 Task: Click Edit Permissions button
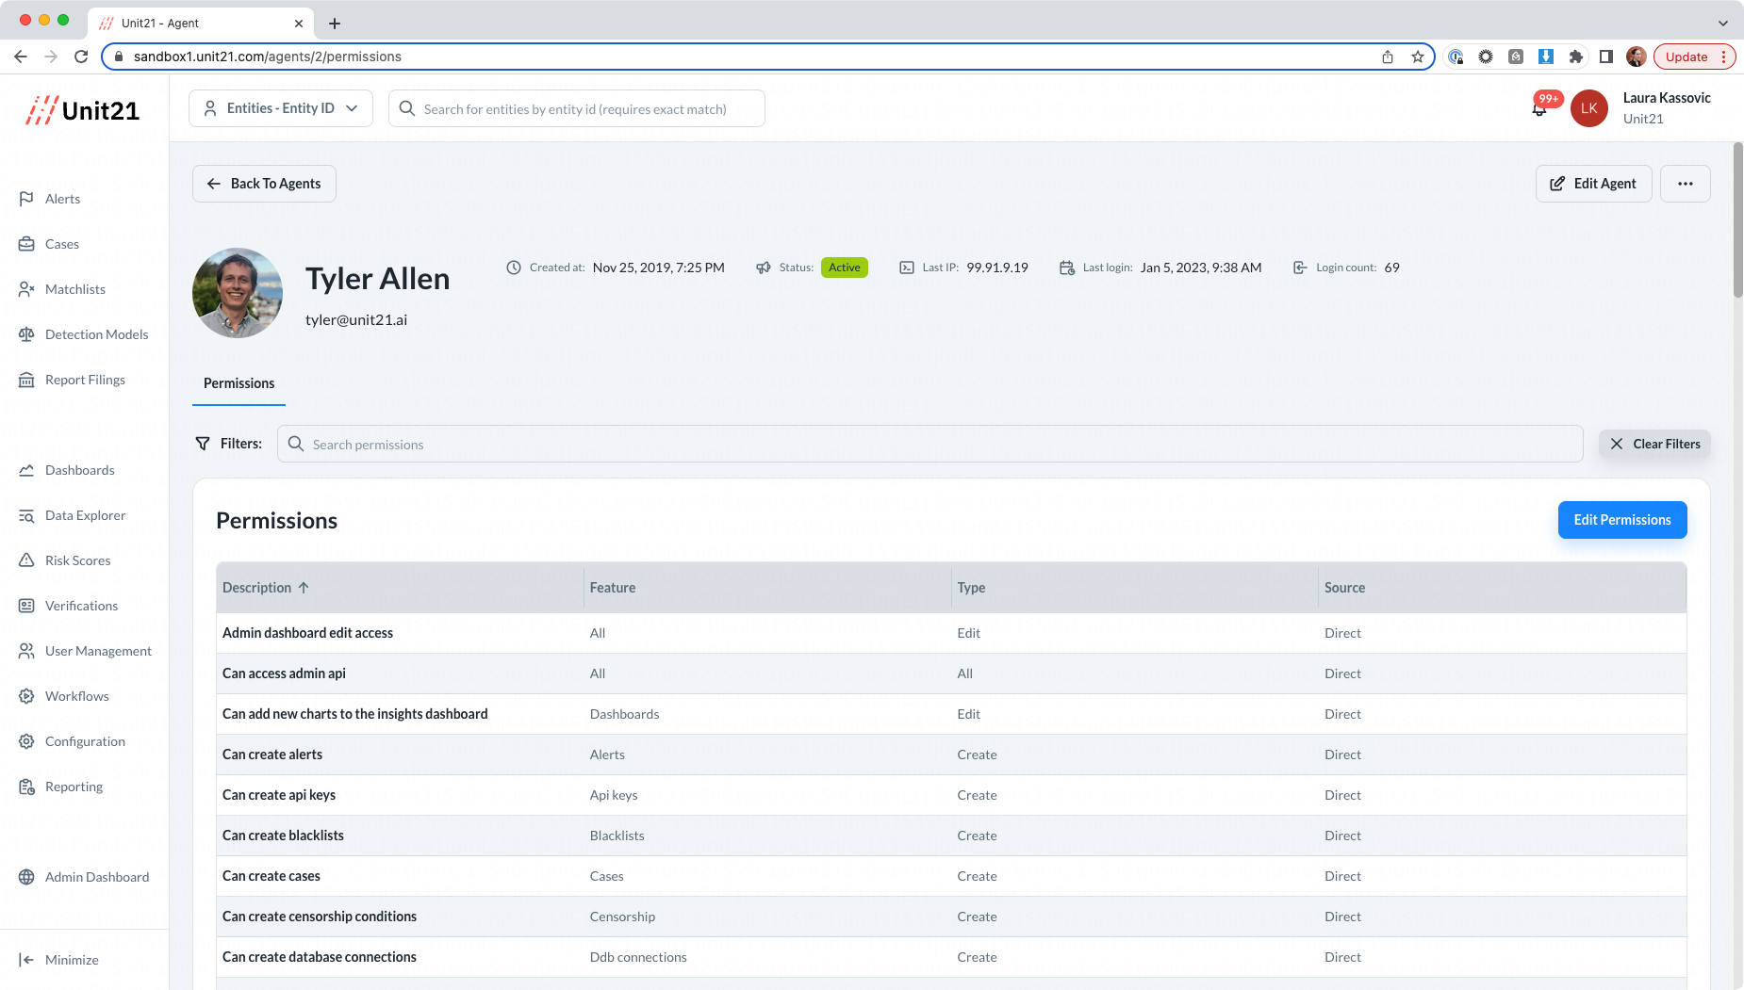(x=1622, y=520)
